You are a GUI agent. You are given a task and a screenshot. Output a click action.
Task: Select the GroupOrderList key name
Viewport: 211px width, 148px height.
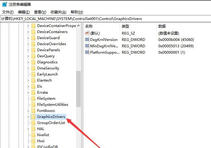(51, 123)
